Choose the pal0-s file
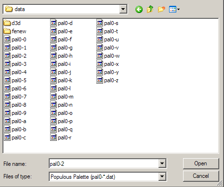 pos(107,23)
